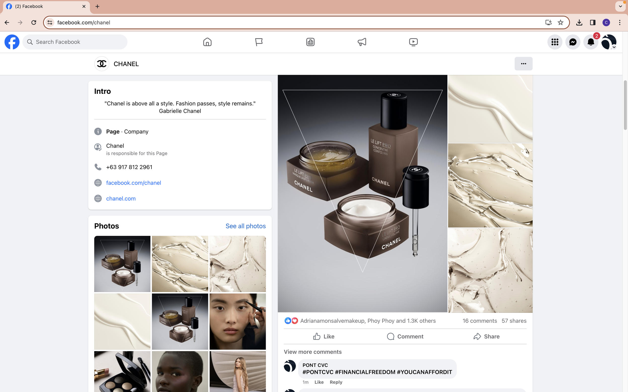628x392 pixels.
Task: Click the page vertical scrollbar thumb
Action: click(x=625, y=105)
